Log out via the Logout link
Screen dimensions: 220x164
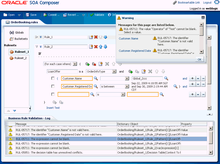pos(207,2)
